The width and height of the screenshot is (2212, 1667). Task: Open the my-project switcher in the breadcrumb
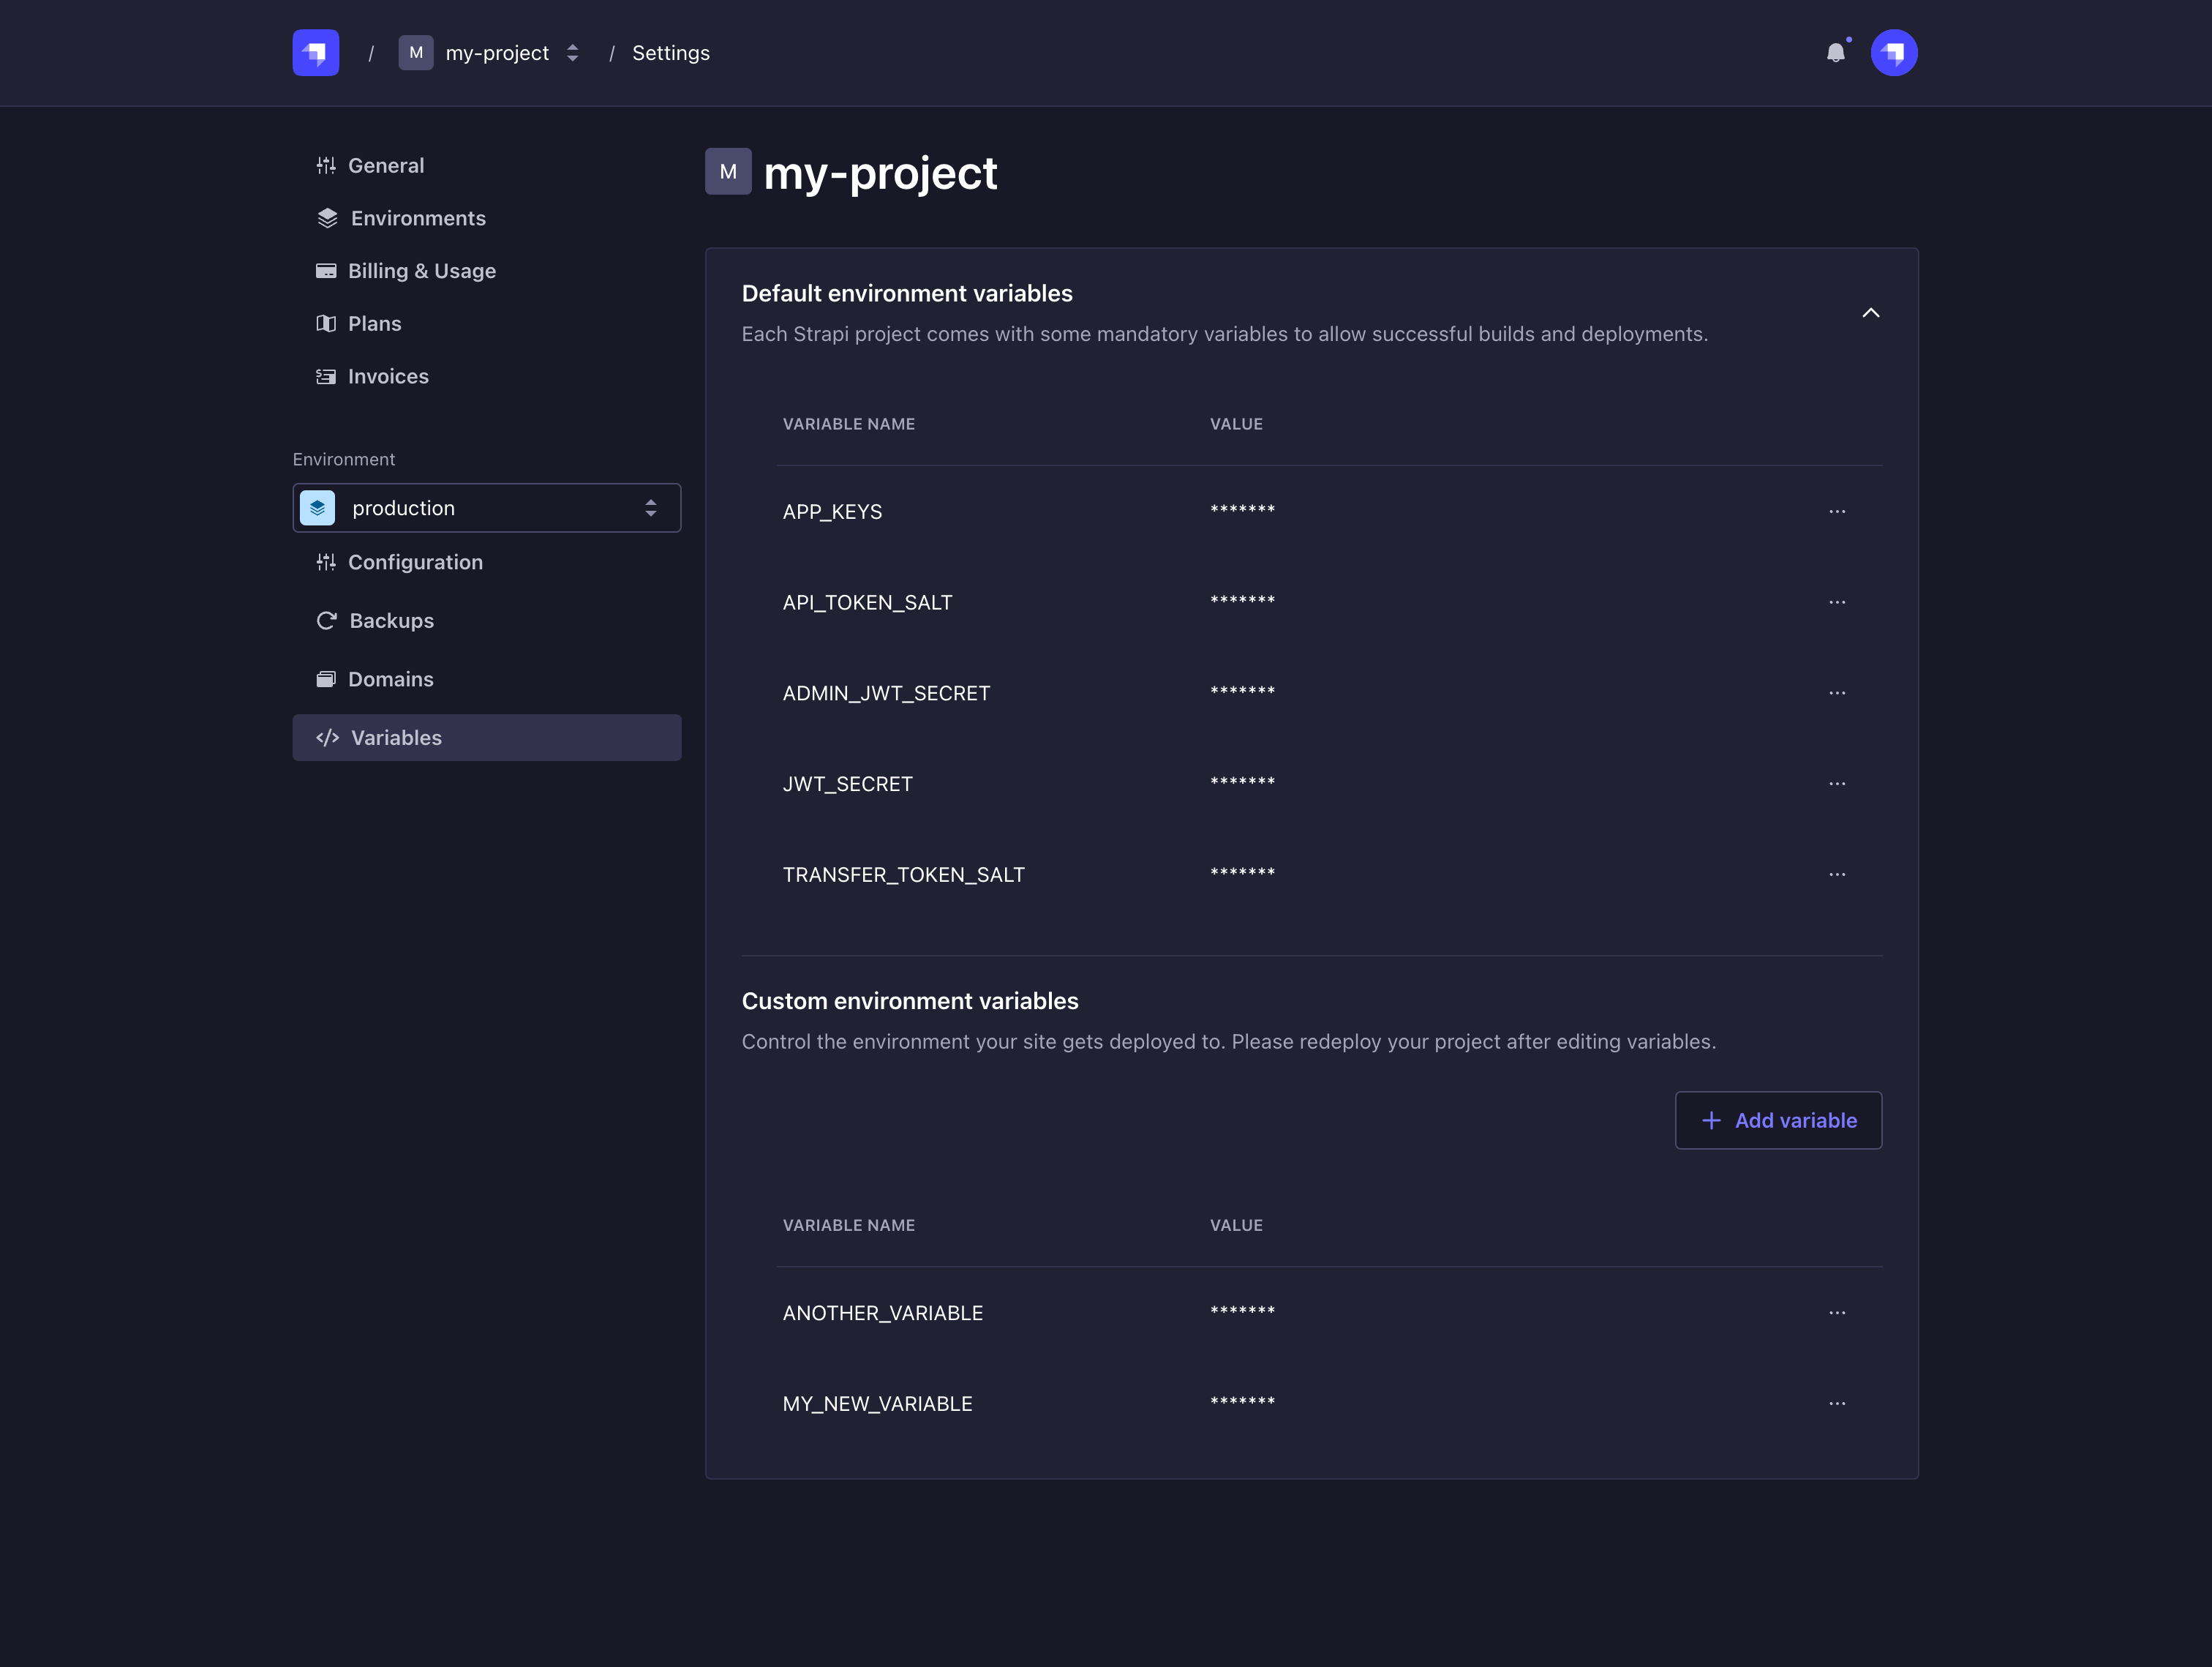click(x=490, y=53)
